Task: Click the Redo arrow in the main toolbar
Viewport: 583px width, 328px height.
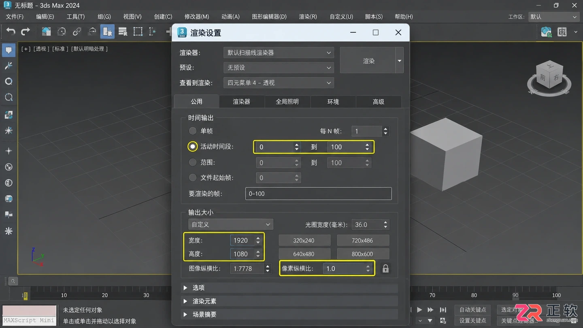Action: [26, 32]
